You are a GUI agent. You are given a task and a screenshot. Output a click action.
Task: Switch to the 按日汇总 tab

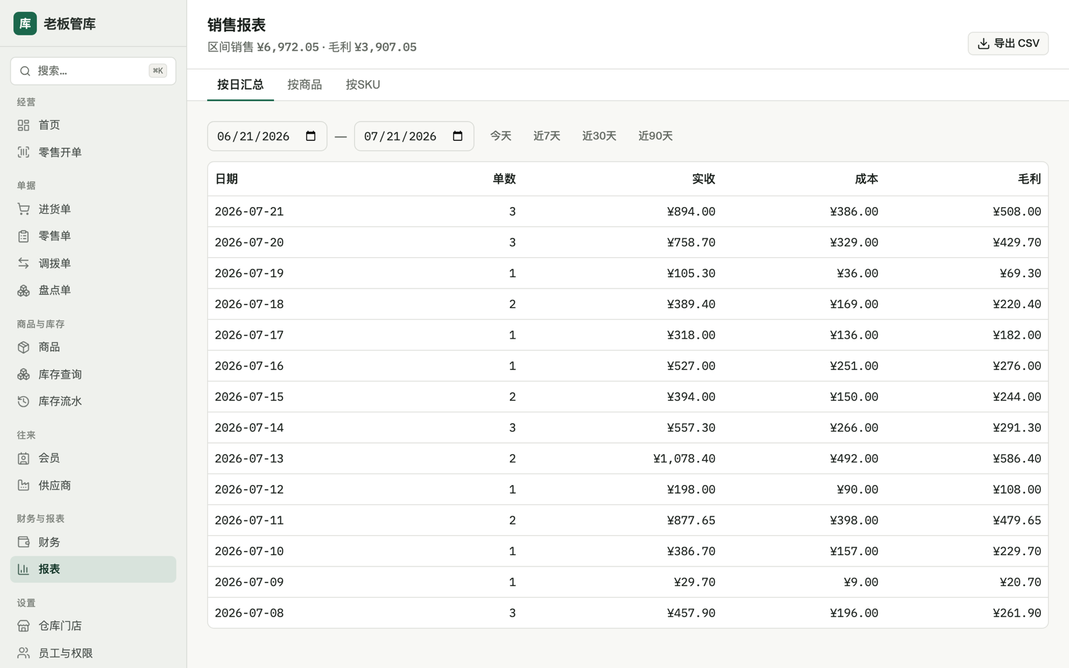coord(241,85)
